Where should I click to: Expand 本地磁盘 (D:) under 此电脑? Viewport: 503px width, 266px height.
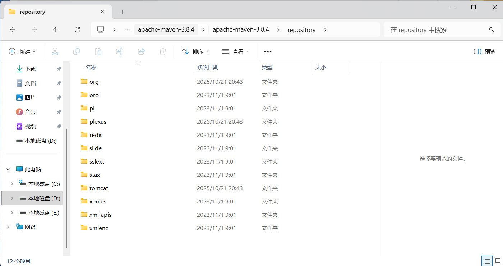coord(12,198)
